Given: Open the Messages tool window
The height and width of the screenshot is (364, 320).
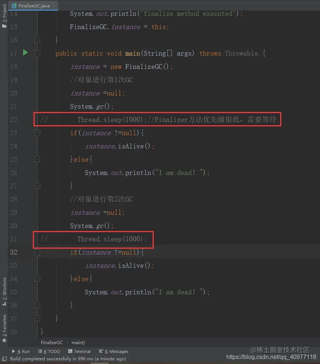Looking at the screenshot, I should tap(114, 351).
